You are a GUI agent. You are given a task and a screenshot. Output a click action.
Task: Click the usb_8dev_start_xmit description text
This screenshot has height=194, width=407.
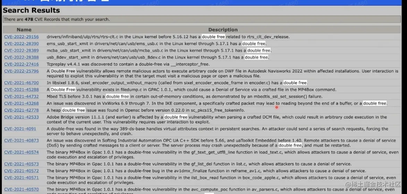tap(158, 57)
